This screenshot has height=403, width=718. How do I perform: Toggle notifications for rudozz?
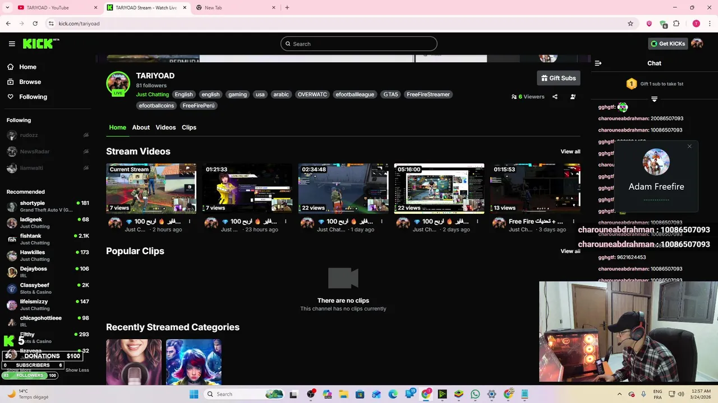(x=86, y=135)
